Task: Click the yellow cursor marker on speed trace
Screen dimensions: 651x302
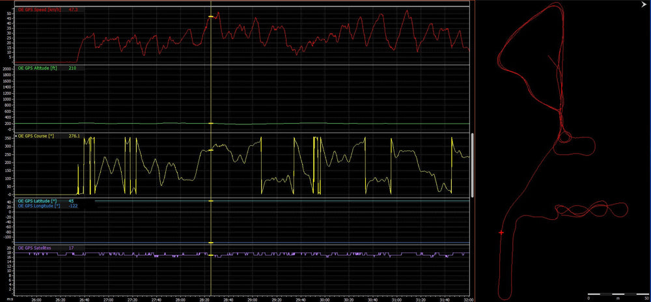Action: [210, 16]
